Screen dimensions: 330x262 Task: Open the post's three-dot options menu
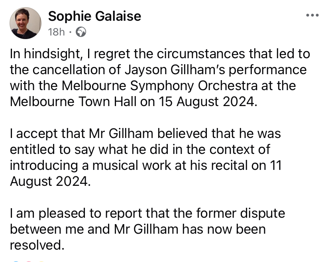312,15
